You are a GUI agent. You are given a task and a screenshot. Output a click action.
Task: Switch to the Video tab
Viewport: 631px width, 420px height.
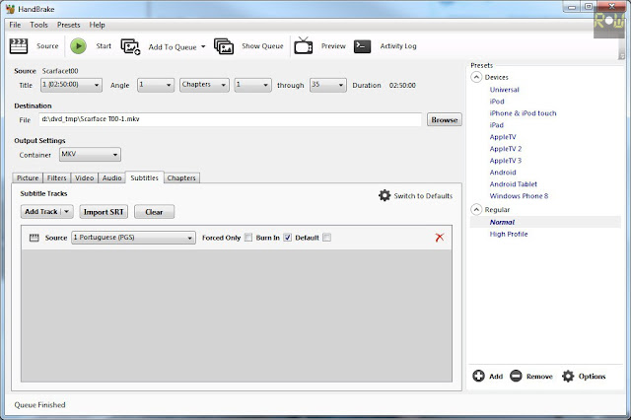click(x=85, y=177)
